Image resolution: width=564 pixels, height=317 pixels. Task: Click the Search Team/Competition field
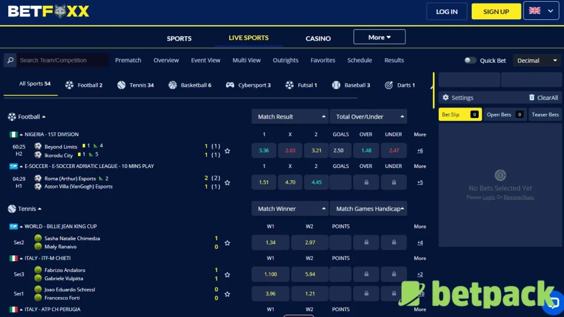62,60
